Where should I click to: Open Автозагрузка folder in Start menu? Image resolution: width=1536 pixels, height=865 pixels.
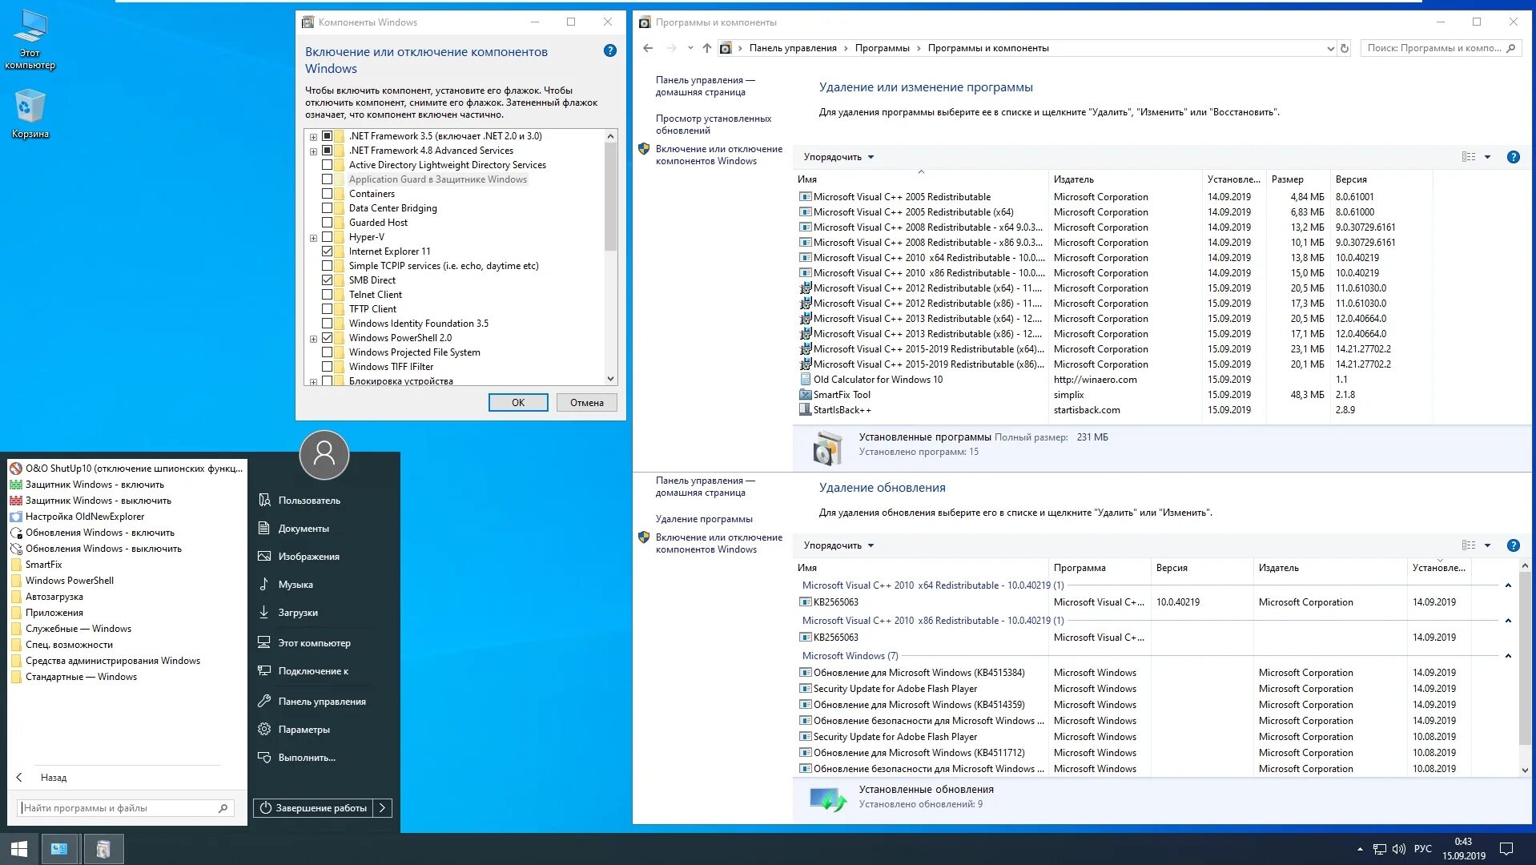(x=54, y=597)
